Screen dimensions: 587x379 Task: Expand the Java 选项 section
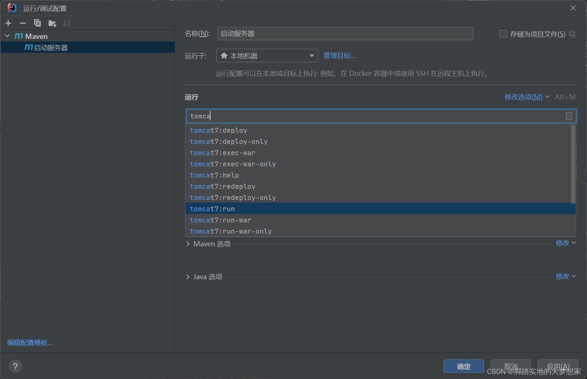[x=188, y=277]
